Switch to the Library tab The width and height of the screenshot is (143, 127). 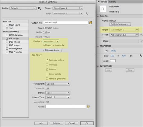coord(113,2)
